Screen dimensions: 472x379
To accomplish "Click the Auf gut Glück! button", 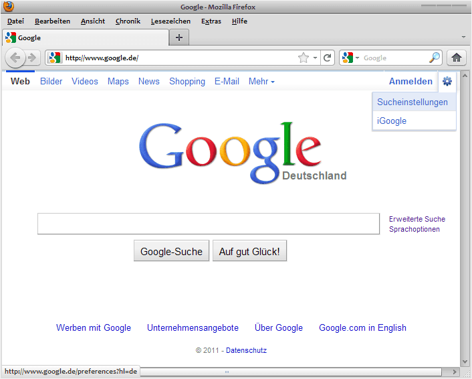I will (x=249, y=251).
